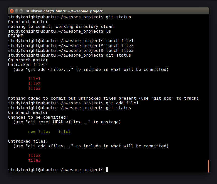The width and height of the screenshot is (217, 184).
Task: Click the green 'new file: file1' line
Action: point(49,132)
